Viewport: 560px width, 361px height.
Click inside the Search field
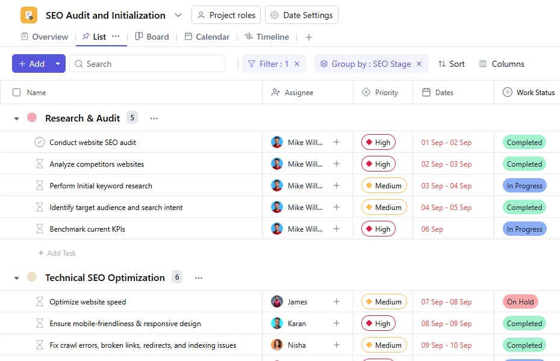pos(148,63)
